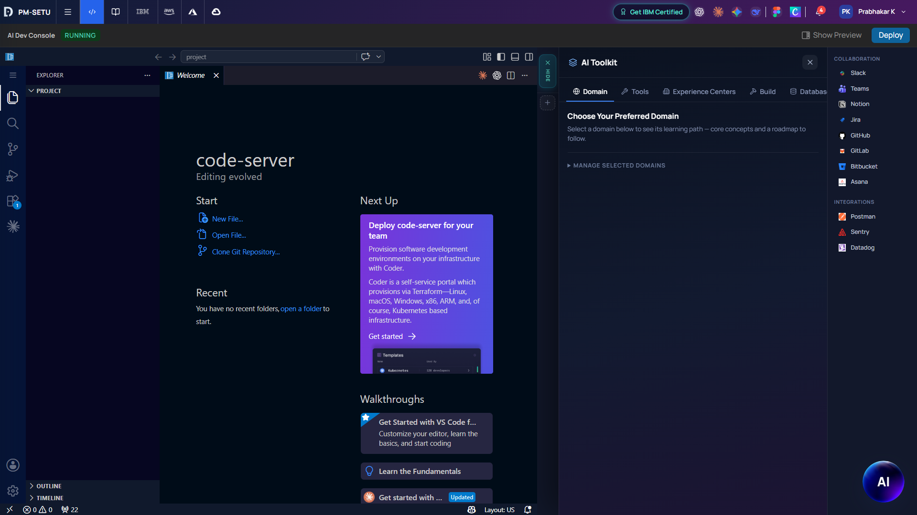Open the Accounts icon in activity bar
This screenshot has width=917, height=515.
point(13,465)
